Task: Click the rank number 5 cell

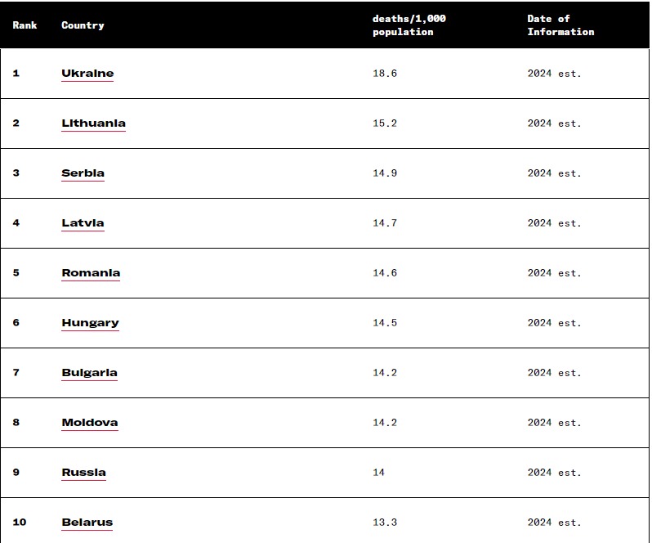Action: [16, 273]
